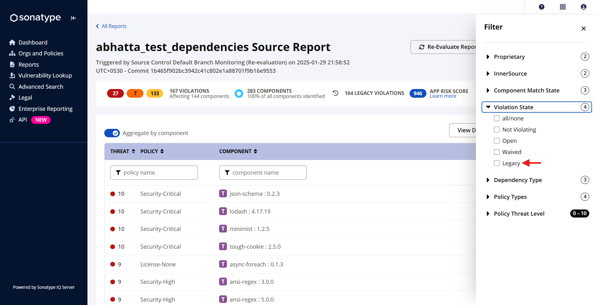Viewport: 597px width, 305px height.
Task: Click the License-None policy cell
Action: pyautogui.click(x=158, y=264)
